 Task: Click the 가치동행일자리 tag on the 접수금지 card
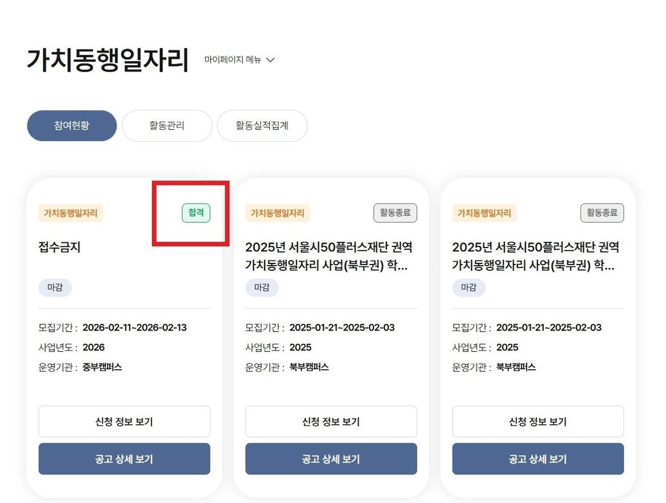71,213
